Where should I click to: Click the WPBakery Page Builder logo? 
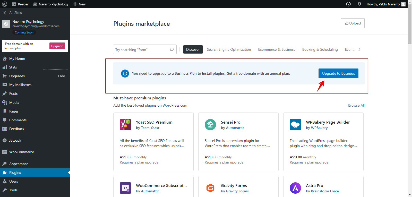[295, 125]
